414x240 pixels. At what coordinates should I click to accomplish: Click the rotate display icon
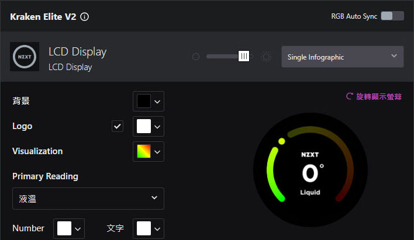coord(349,96)
